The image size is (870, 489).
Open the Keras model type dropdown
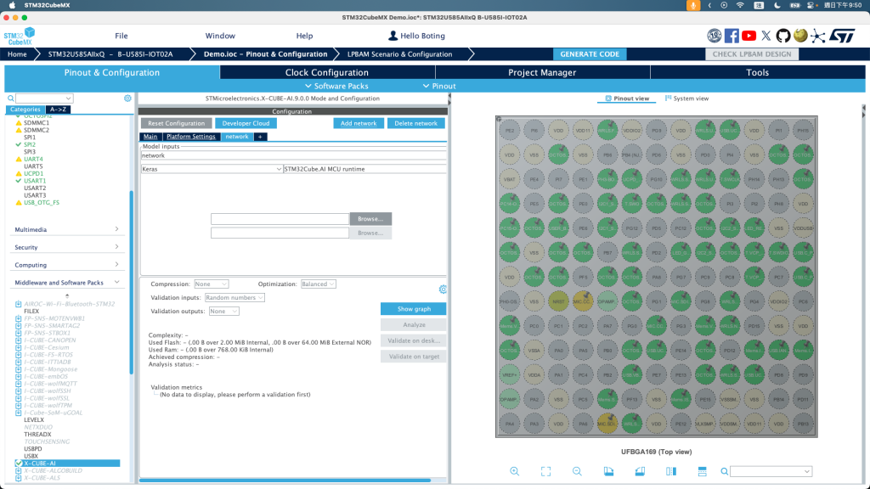tap(212, 169)
